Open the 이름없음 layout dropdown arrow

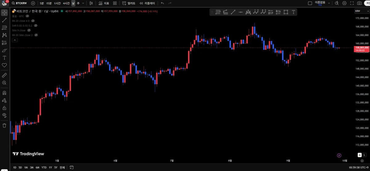click(329, 3)
